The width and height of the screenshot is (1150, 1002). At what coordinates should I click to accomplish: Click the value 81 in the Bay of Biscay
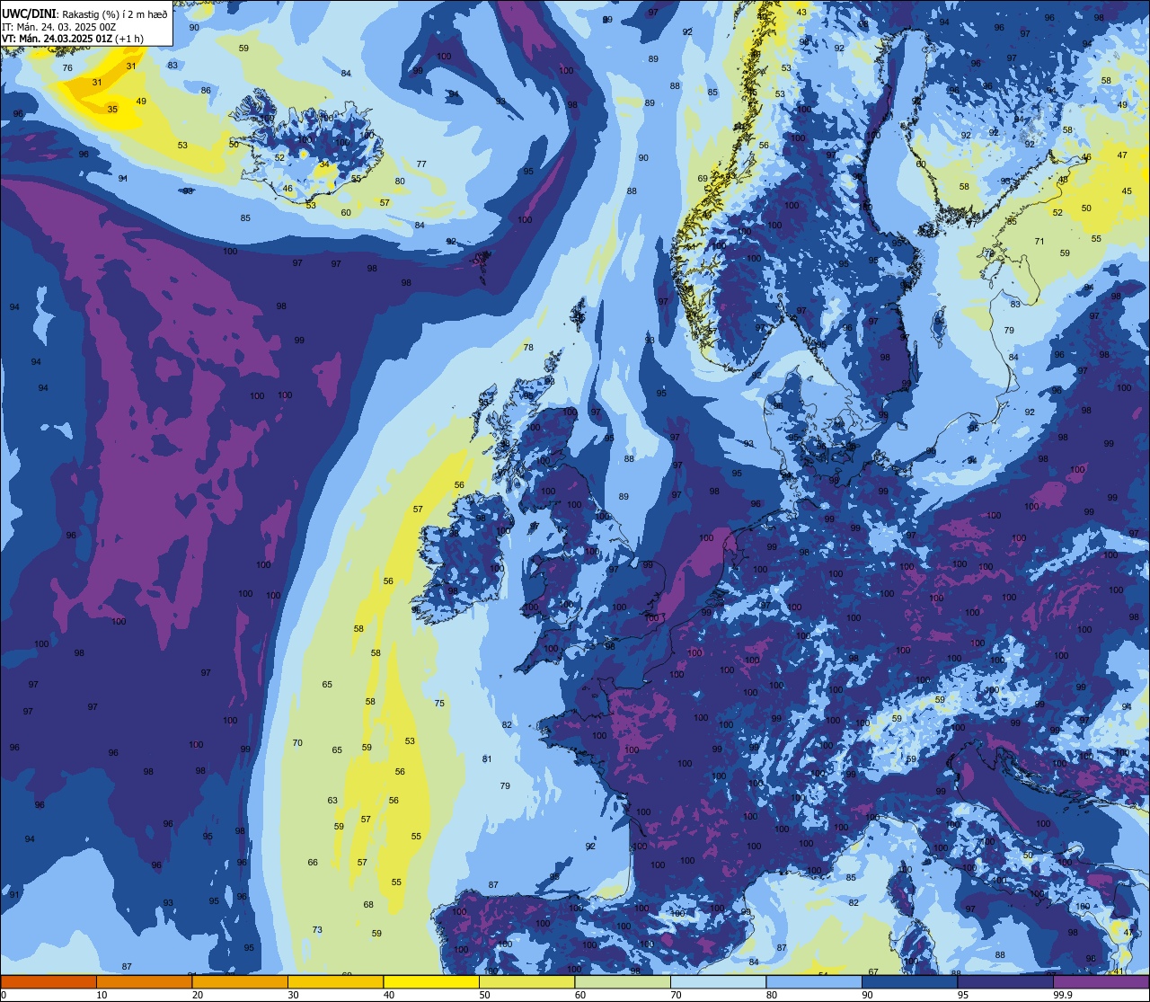tap(487, 759)
